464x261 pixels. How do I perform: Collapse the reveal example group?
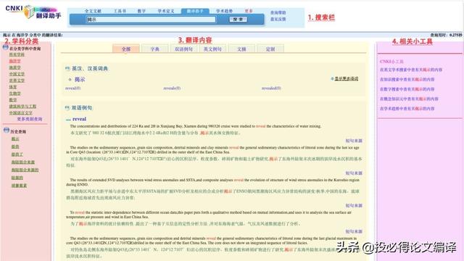click(68, 120)
